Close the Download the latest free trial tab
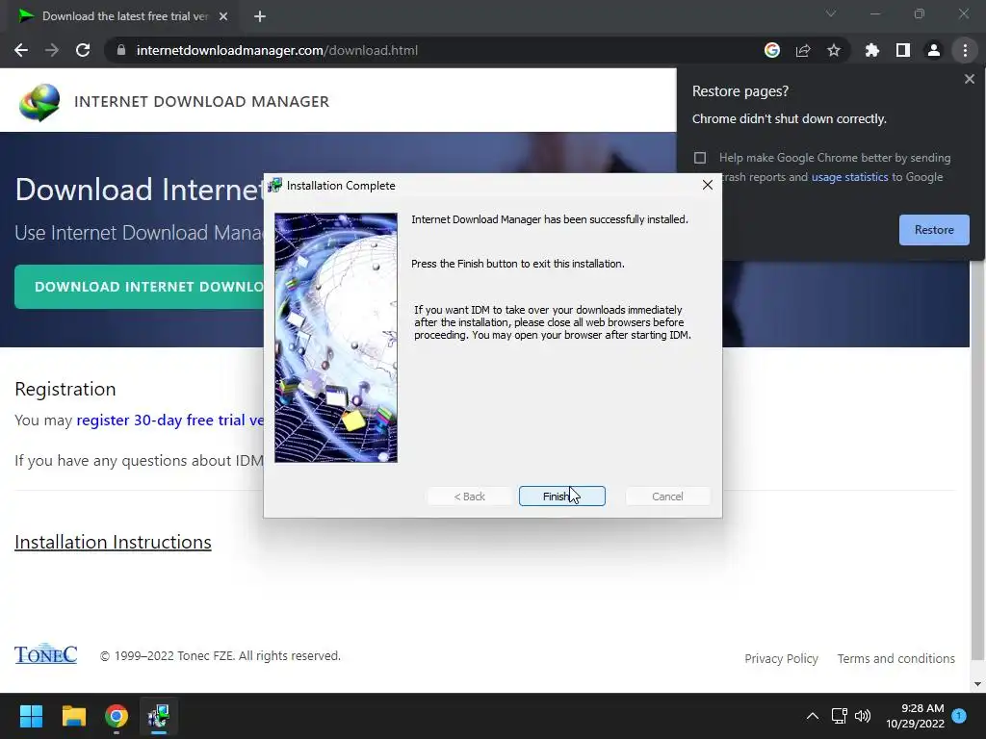The image size is (986, 739). 223,16
